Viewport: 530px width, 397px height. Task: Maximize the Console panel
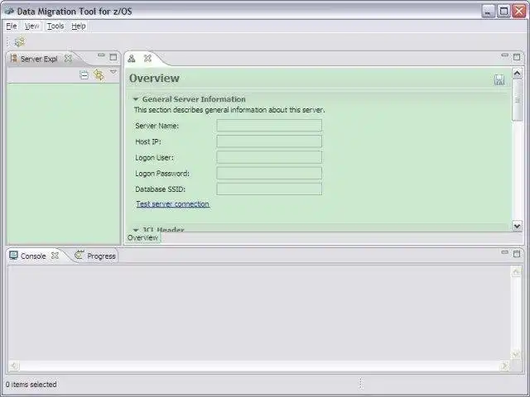517,254
